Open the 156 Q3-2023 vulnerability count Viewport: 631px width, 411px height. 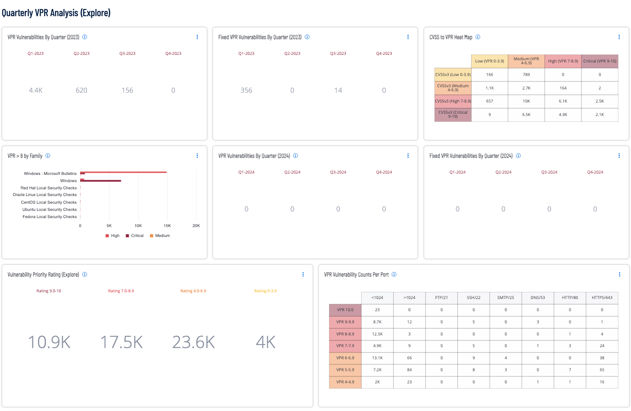pyautogui.click(x=127, y=90)
